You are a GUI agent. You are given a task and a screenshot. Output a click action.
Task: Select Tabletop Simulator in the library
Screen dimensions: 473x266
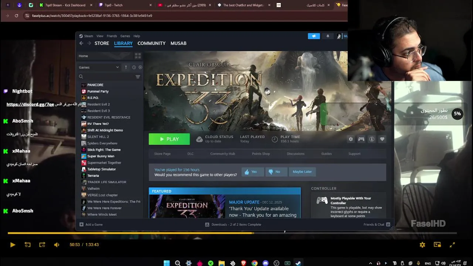tap(101, 169)
